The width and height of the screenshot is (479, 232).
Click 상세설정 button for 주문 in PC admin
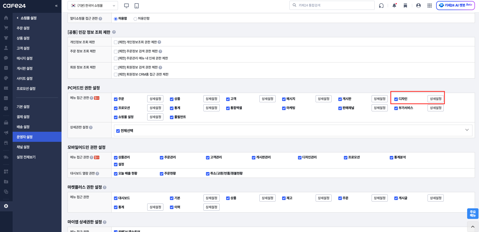155,99
